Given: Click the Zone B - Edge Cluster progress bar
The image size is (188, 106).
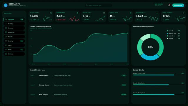Looking at the screenshot, I should tap(159, 85).
